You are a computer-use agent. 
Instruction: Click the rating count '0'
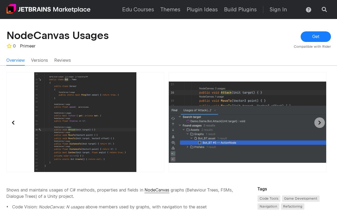pyautogui.click(x=14, y=46)
